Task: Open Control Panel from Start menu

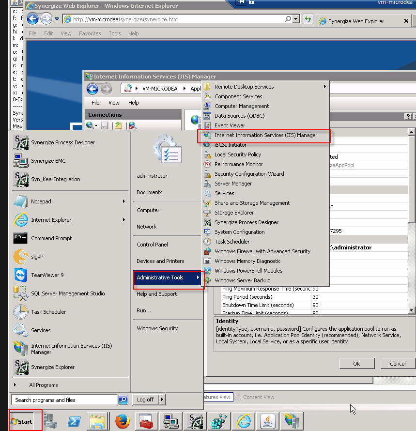Action: [x=152, y=245]
